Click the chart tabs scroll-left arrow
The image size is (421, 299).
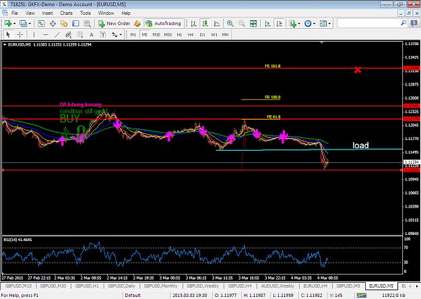410,286
